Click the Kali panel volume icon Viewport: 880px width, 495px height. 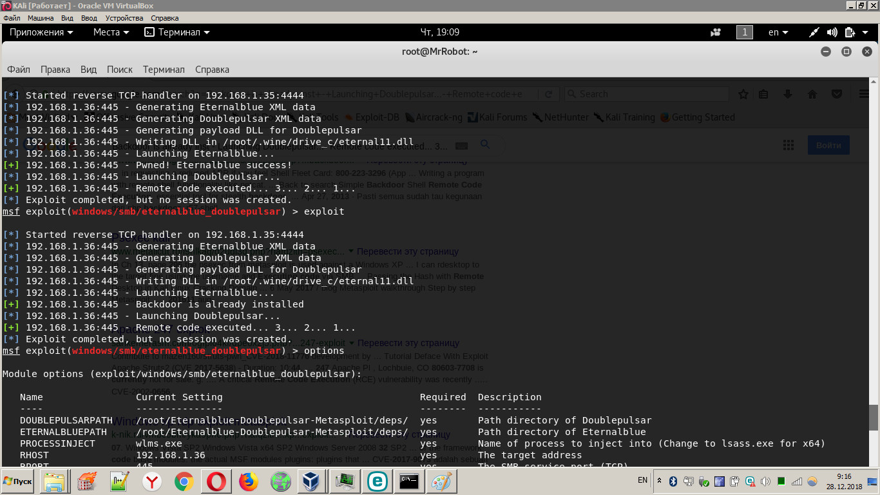coord(832,32)
